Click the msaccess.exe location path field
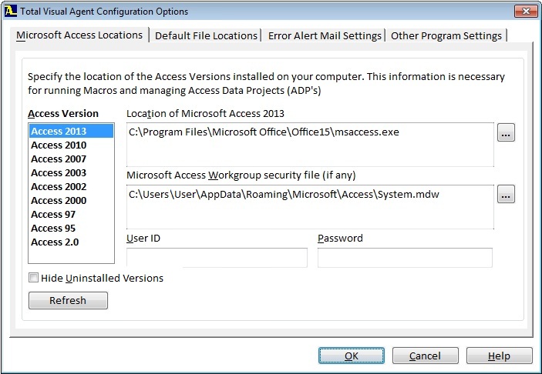Viewport: 542px width, 374px height. [310, 145]
